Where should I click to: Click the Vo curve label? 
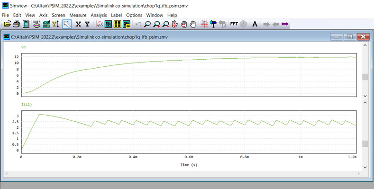coord(23,47)
